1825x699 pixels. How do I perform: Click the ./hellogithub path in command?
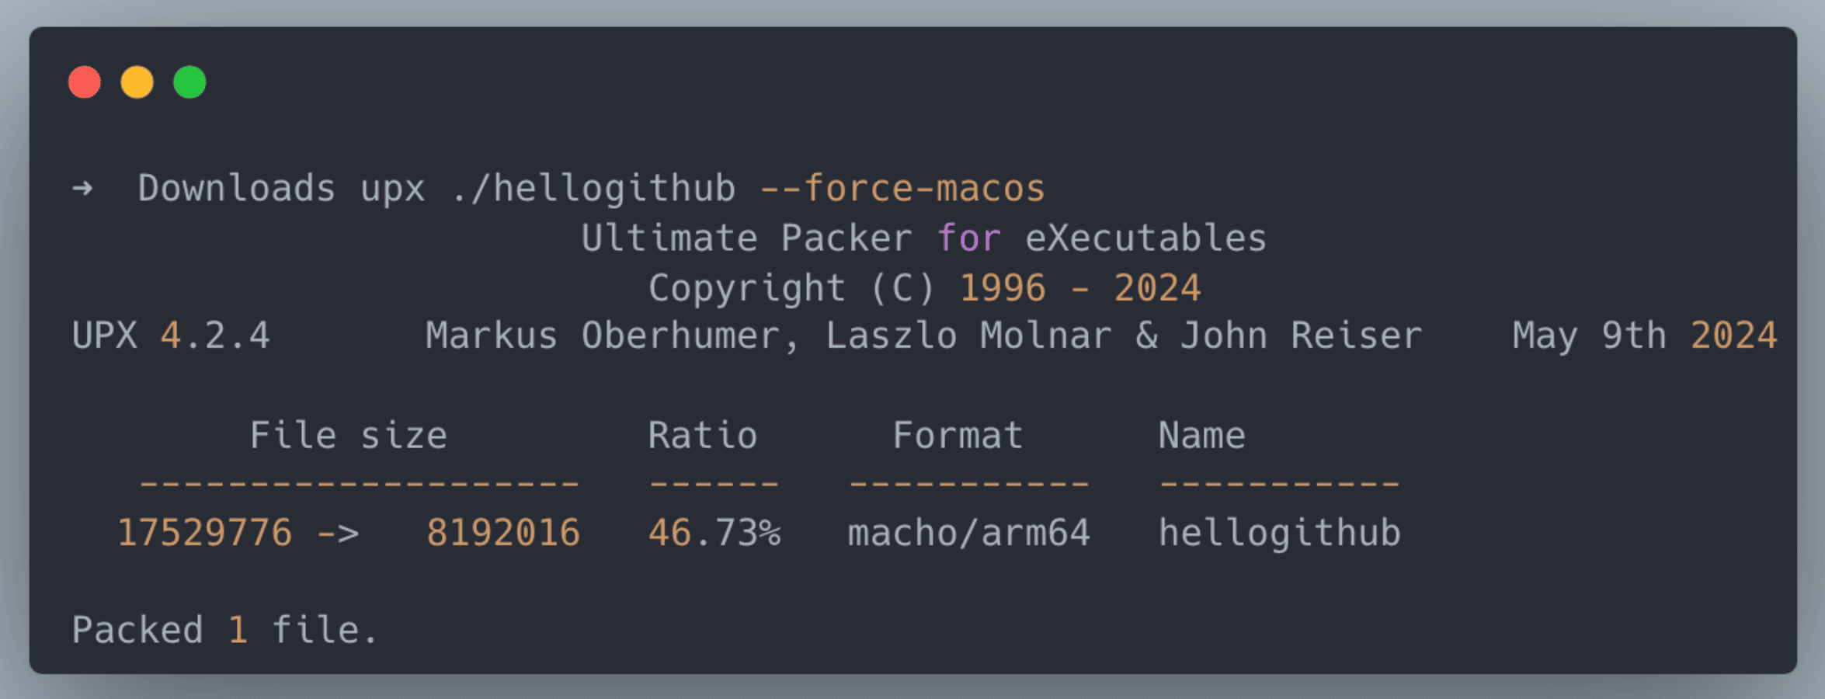[x=593, y=189]
